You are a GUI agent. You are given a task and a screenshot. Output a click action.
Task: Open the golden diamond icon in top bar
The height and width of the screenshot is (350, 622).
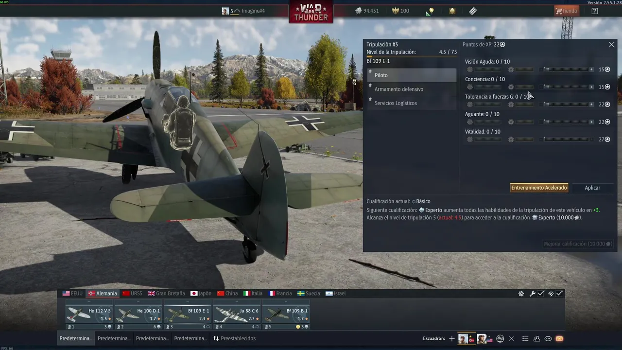point(452,11)
